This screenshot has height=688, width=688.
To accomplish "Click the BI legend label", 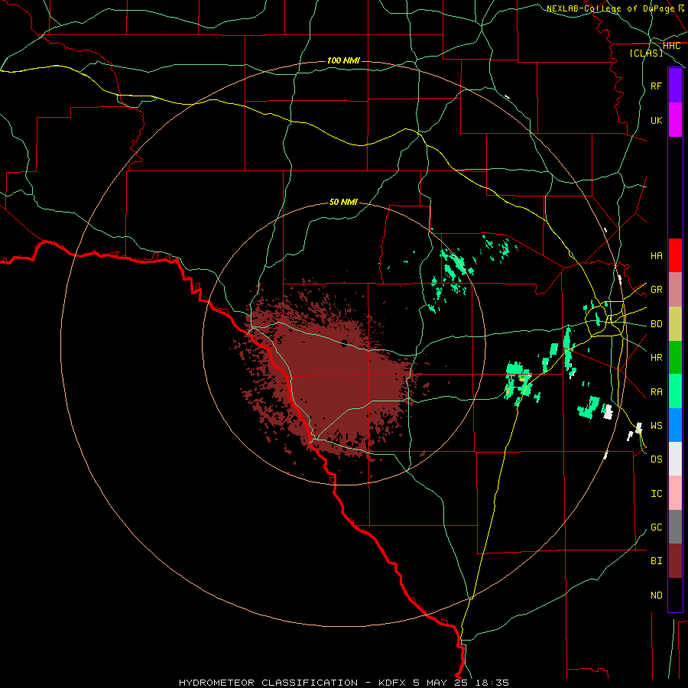I will (656, 561).
